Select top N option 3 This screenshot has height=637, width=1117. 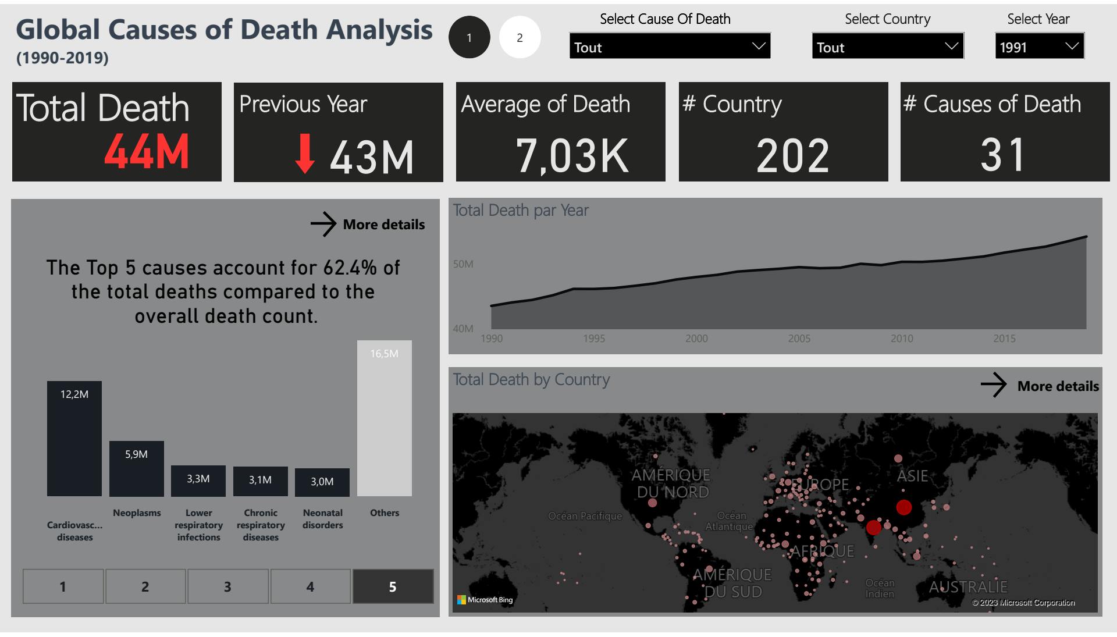pos(227,586)
